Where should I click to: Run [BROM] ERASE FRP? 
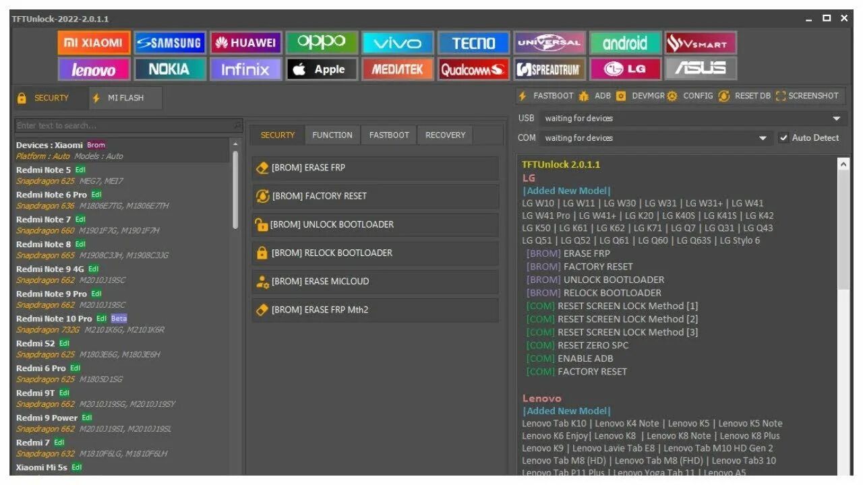[x=376, y=168]
